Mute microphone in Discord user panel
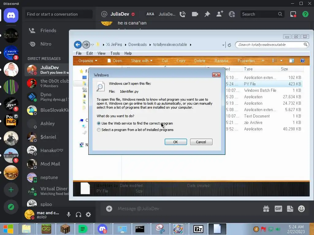 click(69, 214)
